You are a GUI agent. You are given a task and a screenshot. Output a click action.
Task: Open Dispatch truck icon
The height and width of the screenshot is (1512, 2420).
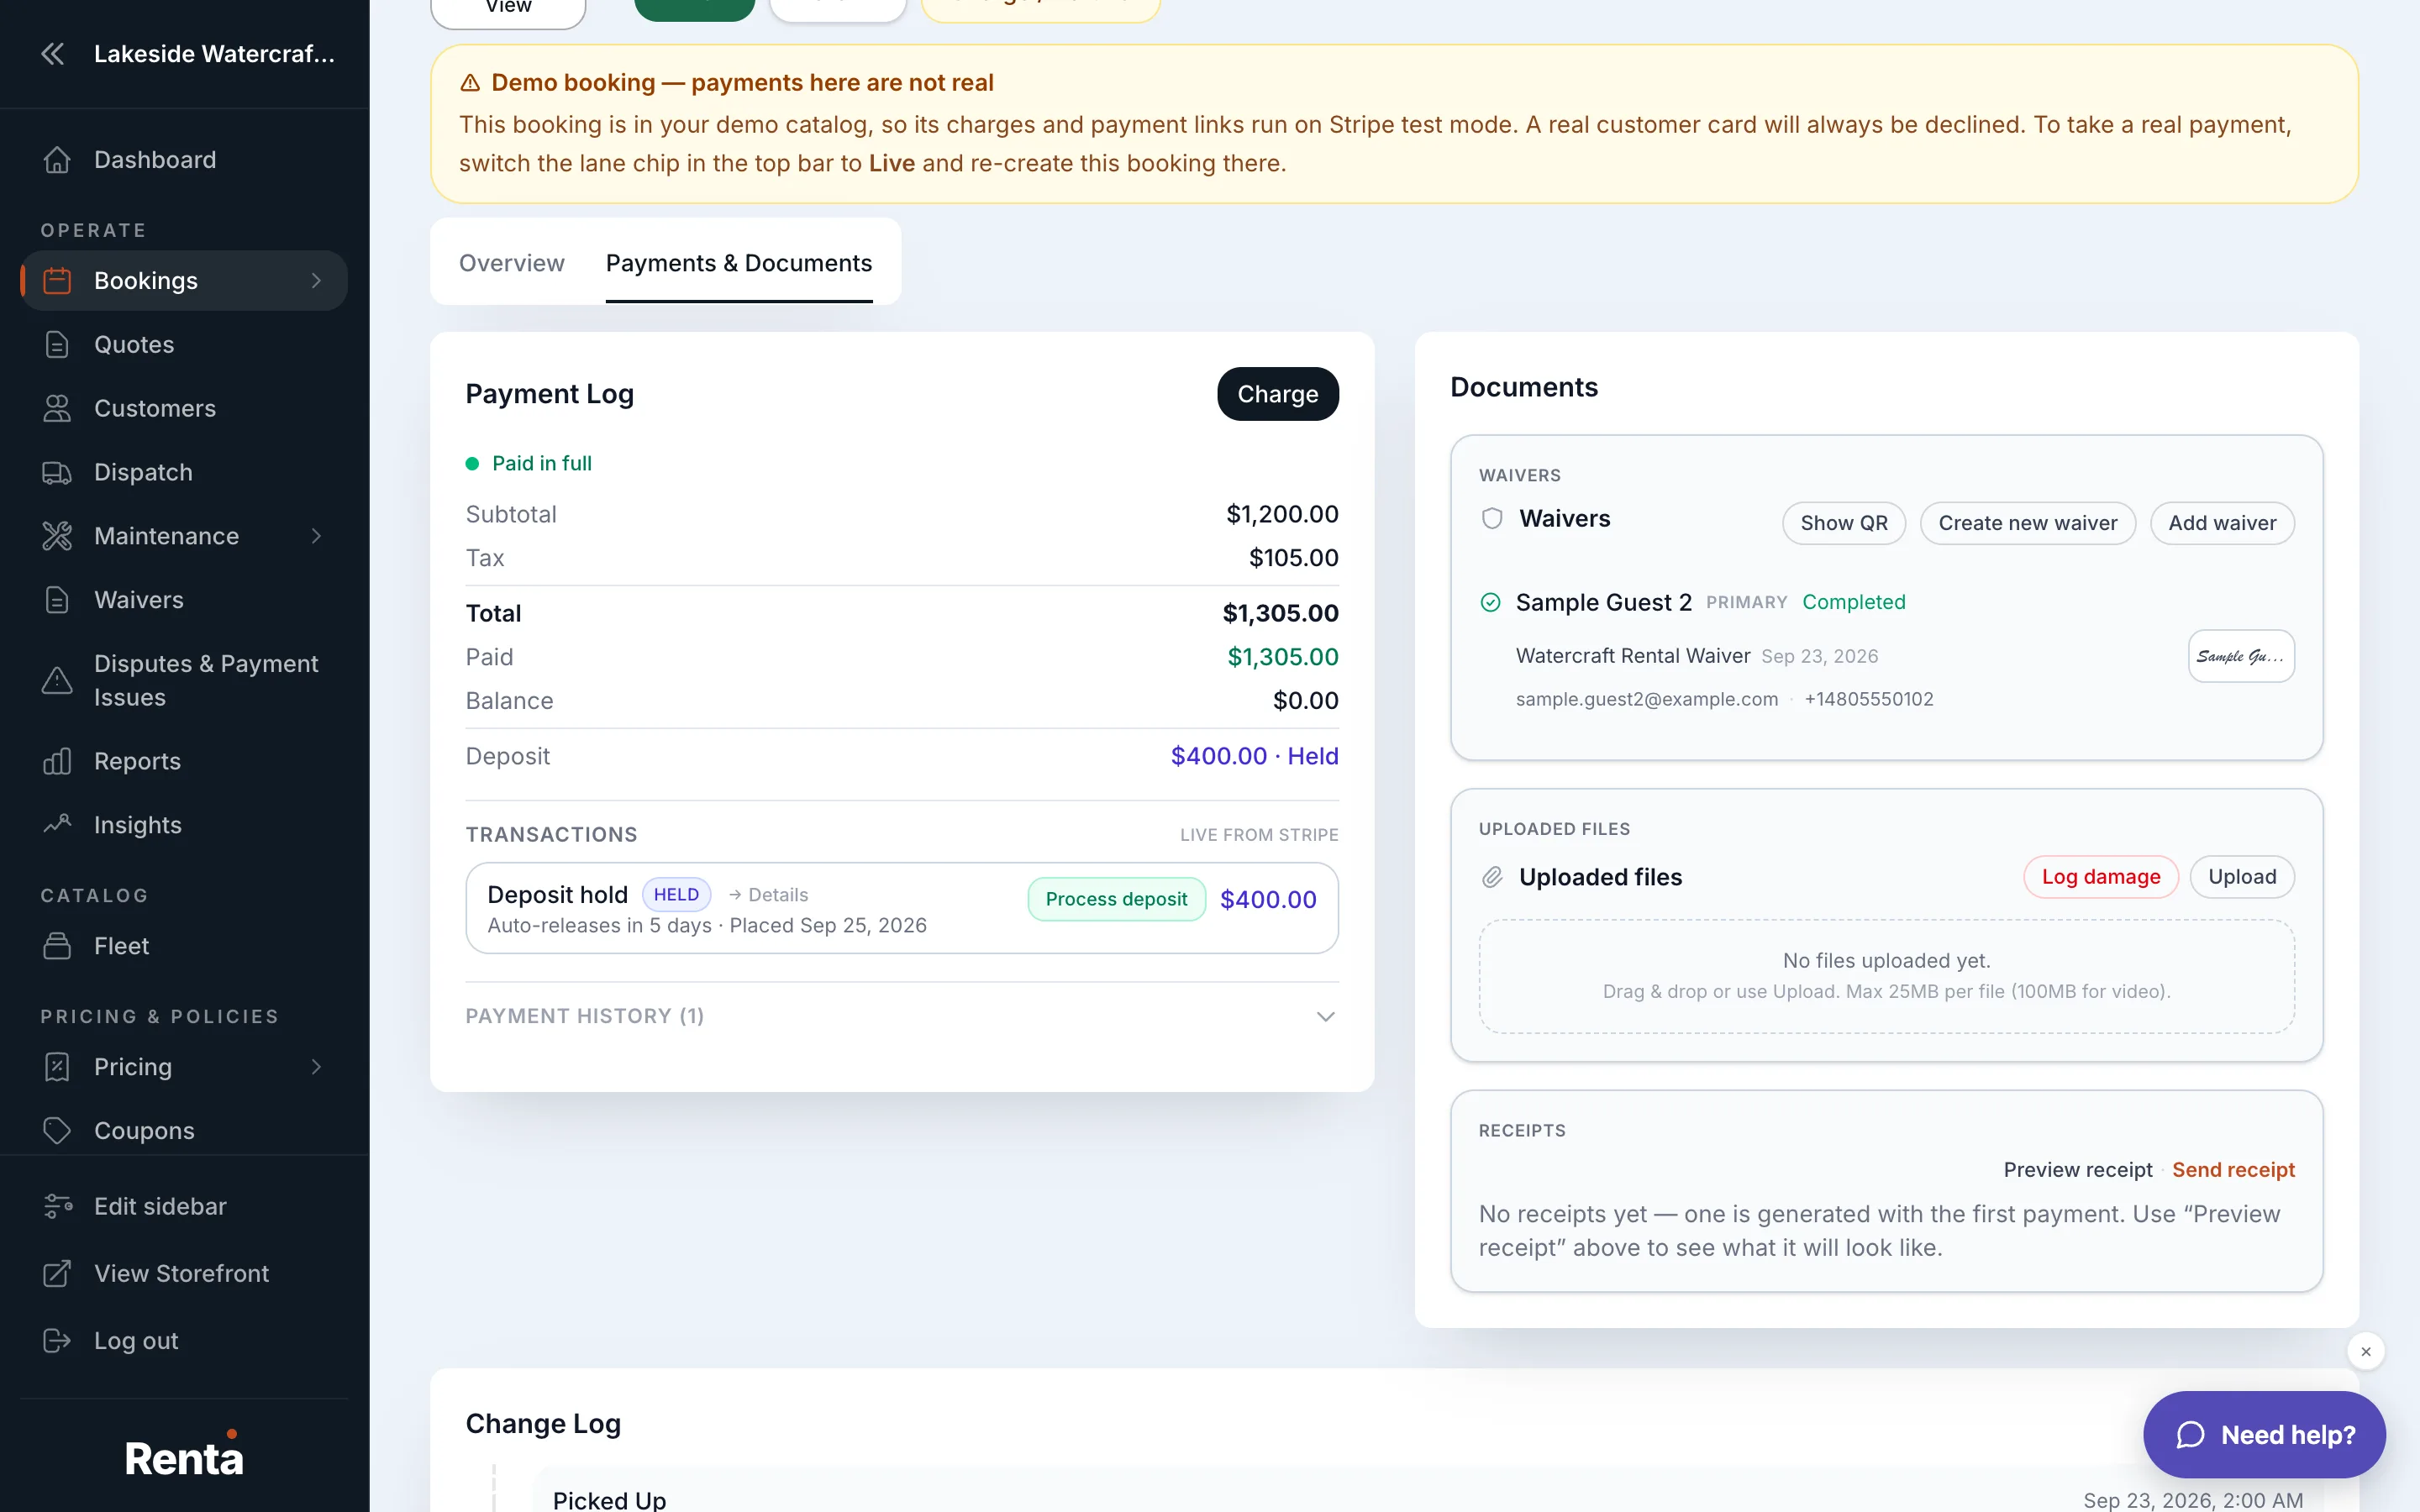point(57,473)
